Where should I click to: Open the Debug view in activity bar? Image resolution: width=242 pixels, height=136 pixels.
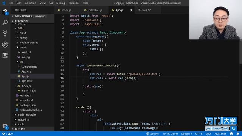pyautogui.click(x=5, y=45)
